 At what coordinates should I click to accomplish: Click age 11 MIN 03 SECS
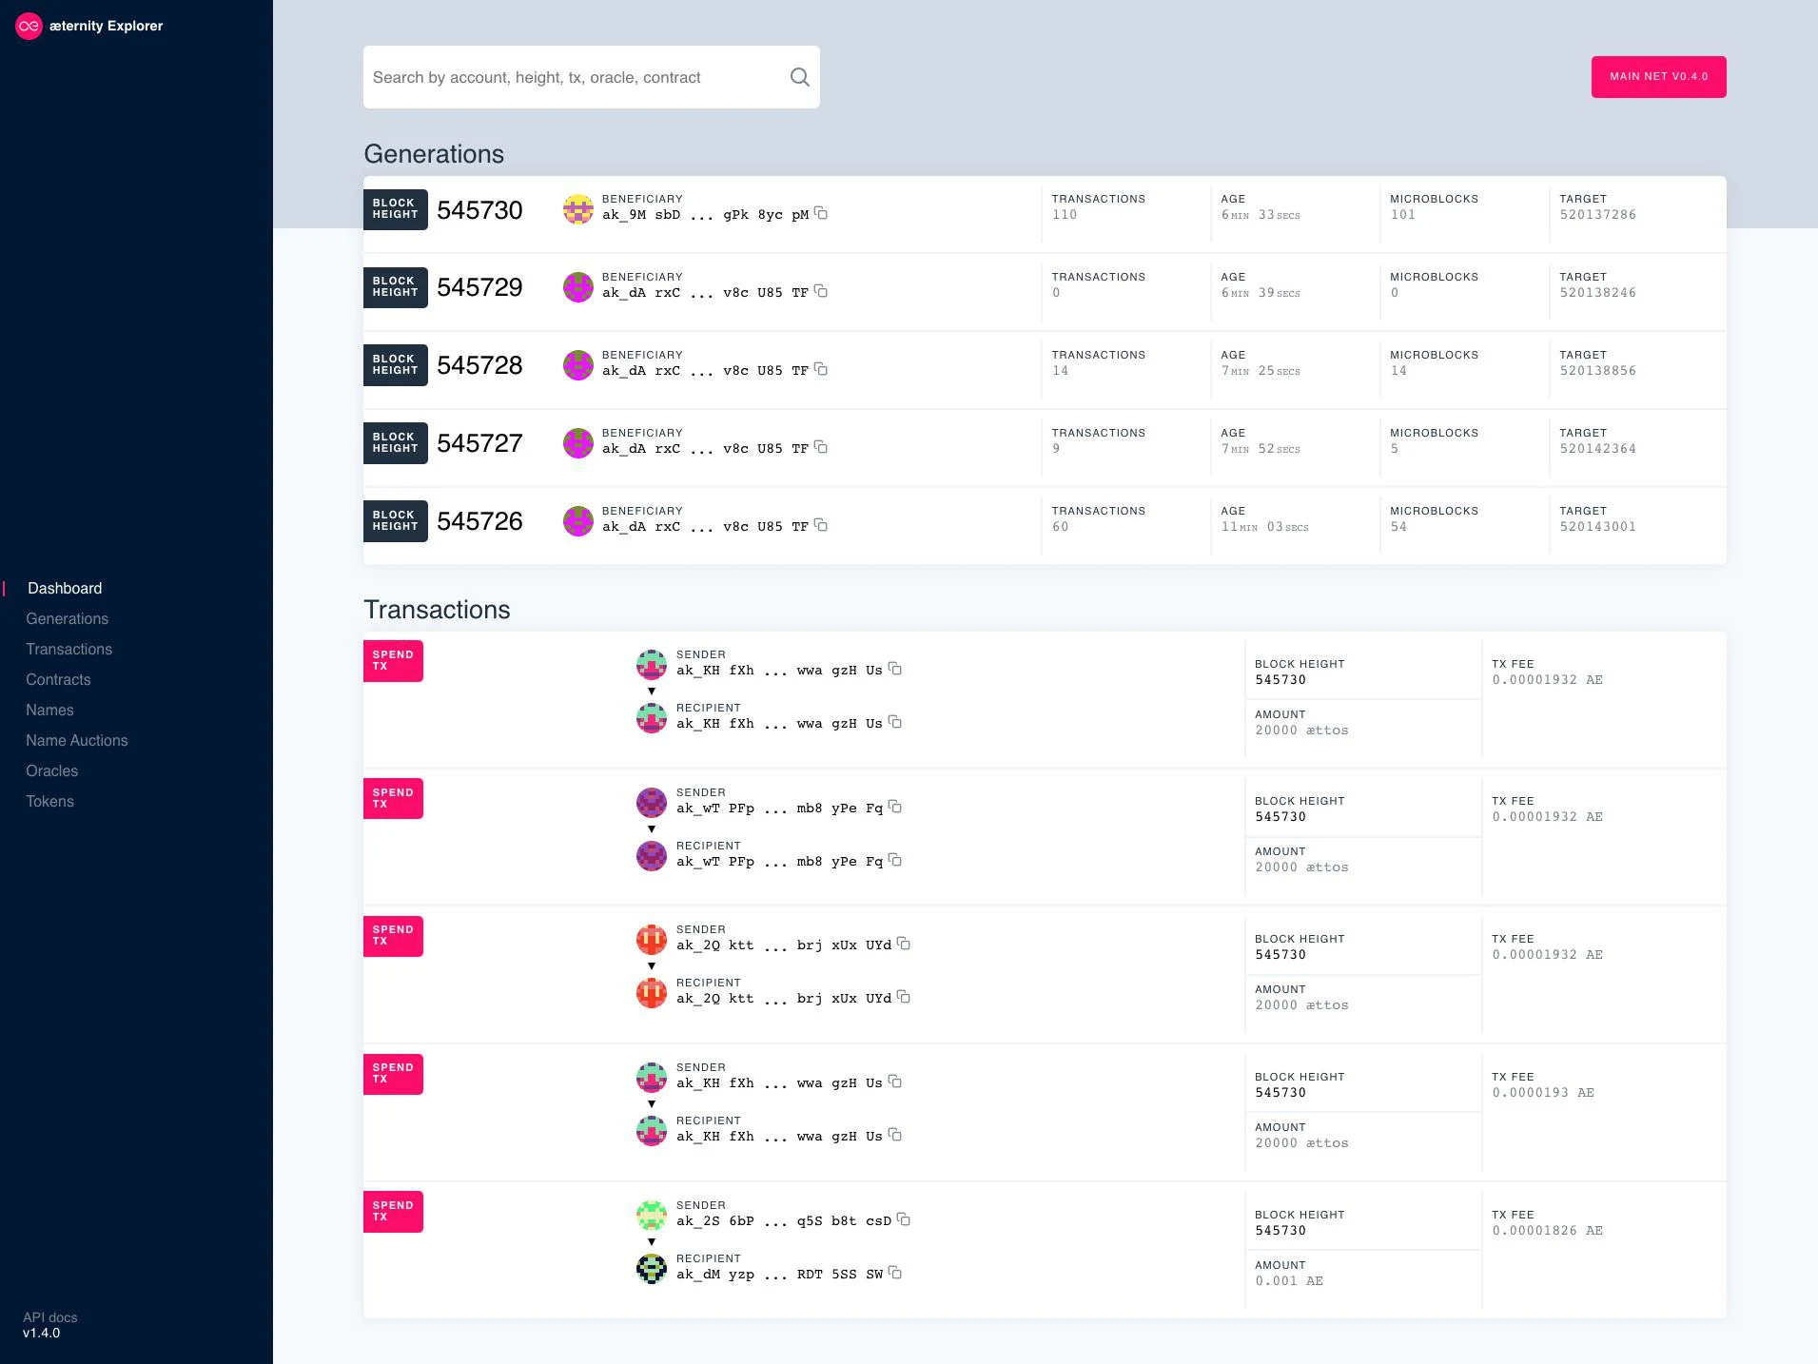pos(1265,527)
